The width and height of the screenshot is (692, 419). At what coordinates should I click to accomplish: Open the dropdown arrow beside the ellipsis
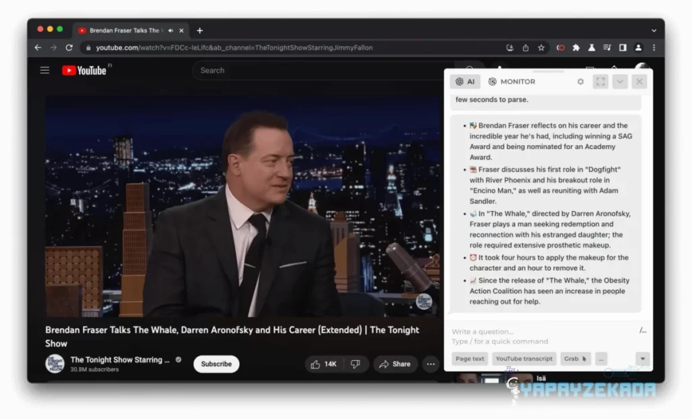(643, 359)
